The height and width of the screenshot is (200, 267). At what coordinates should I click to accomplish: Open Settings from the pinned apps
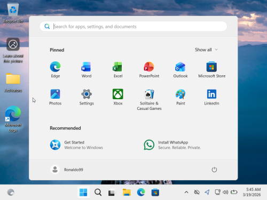coord(87,97)
